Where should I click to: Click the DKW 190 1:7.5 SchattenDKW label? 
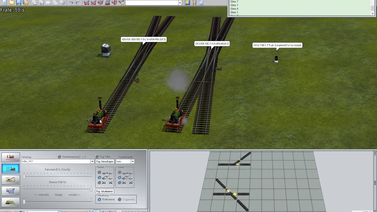(x=277, y=45)
